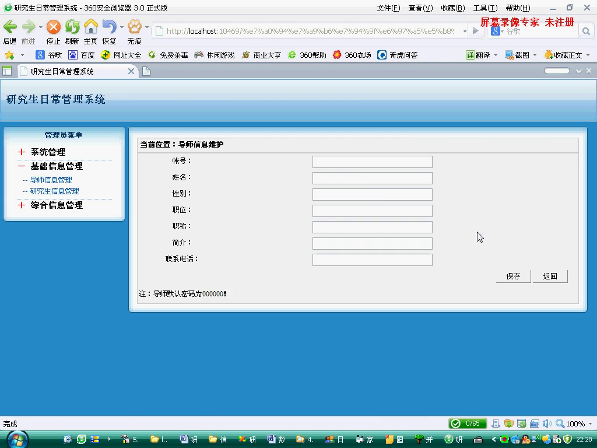Open dropdown arrow next to 收藏正文

tap(588, 55)
